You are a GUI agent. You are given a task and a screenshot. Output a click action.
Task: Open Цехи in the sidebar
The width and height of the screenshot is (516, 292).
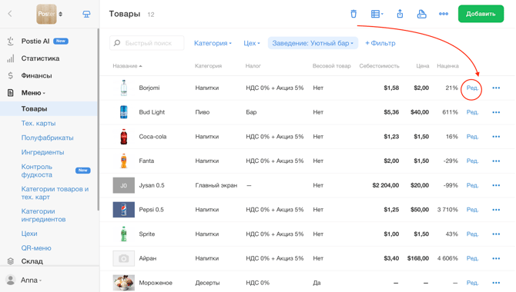(29, 234)
